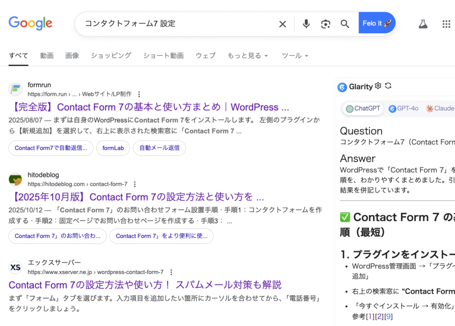Expand the ツール dropdown
The image size is (455, 326).
pyautogui.click(x=295, y=55)
